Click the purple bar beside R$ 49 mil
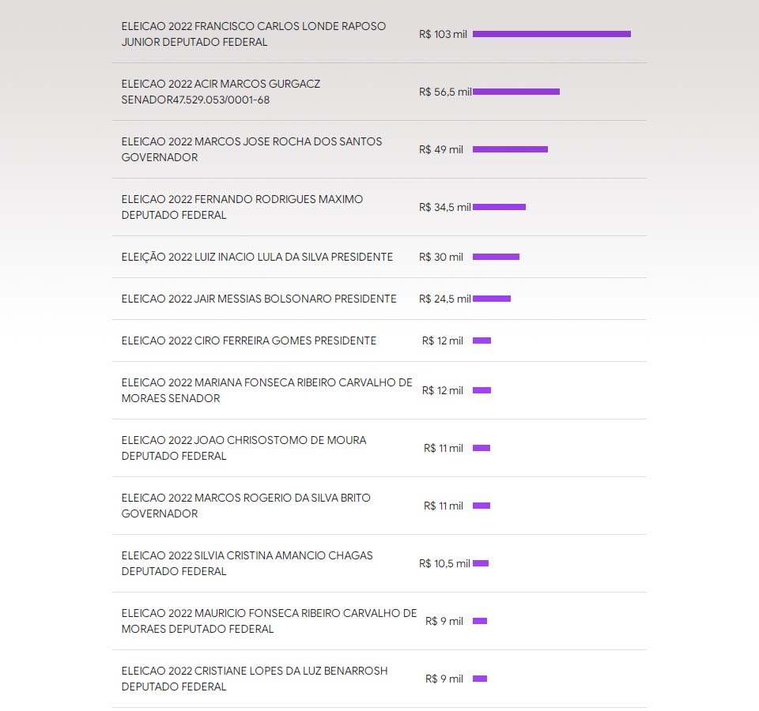 click(510, 149)
